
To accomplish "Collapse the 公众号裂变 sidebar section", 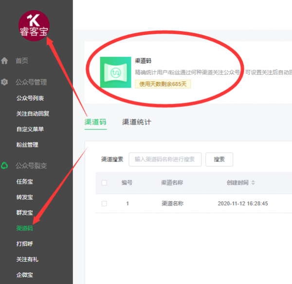I will pyautogui.click(x=31, y=166).
